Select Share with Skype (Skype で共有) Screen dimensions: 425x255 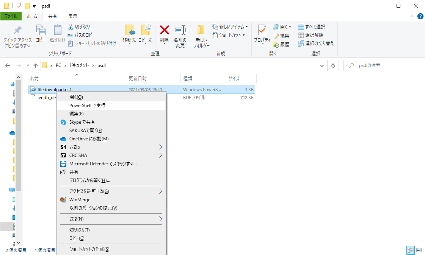tap(111, 122)
